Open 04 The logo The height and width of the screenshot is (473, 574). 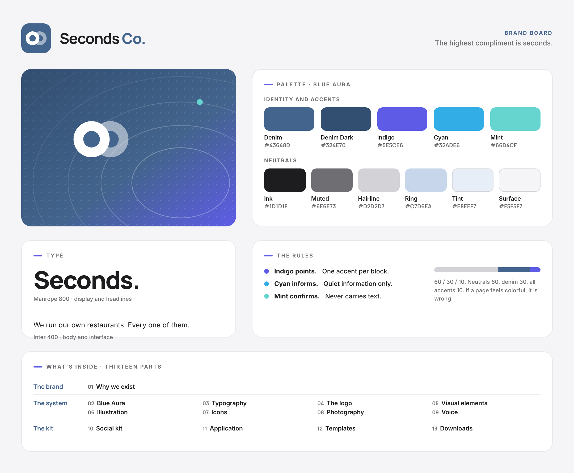pos(335,403)
